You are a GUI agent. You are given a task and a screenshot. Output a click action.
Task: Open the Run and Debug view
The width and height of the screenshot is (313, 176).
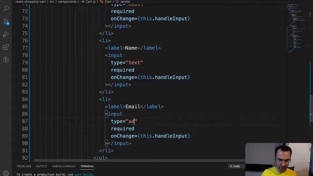coord(6,34)
